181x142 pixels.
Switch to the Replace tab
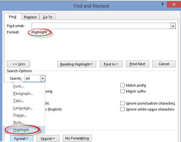[30, 17]
